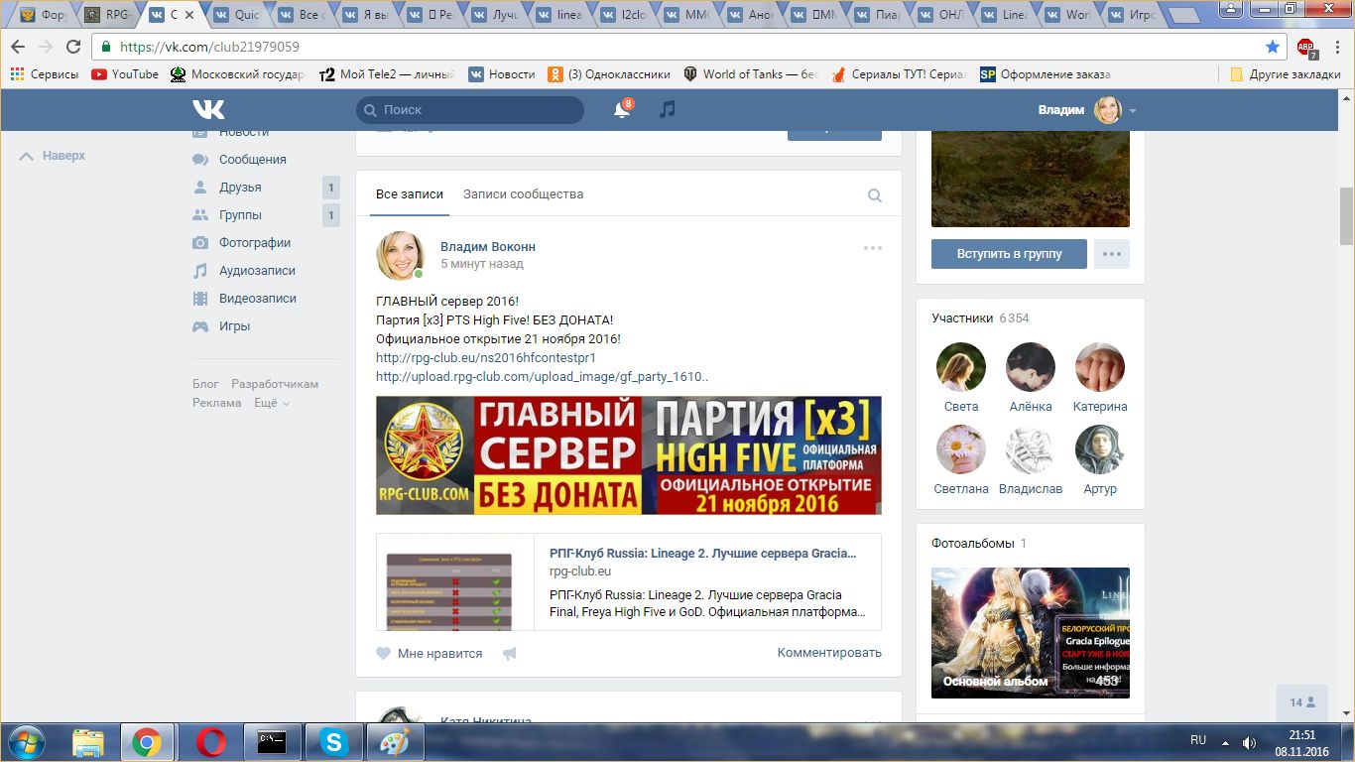
Task: Open the notifications bell icon
Action: pyautogui.click(x=622, y=110)
